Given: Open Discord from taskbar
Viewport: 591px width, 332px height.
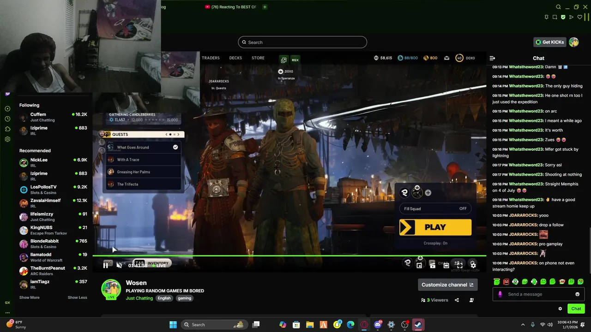Looking at the screenshot, I should (x=378, y=325).
